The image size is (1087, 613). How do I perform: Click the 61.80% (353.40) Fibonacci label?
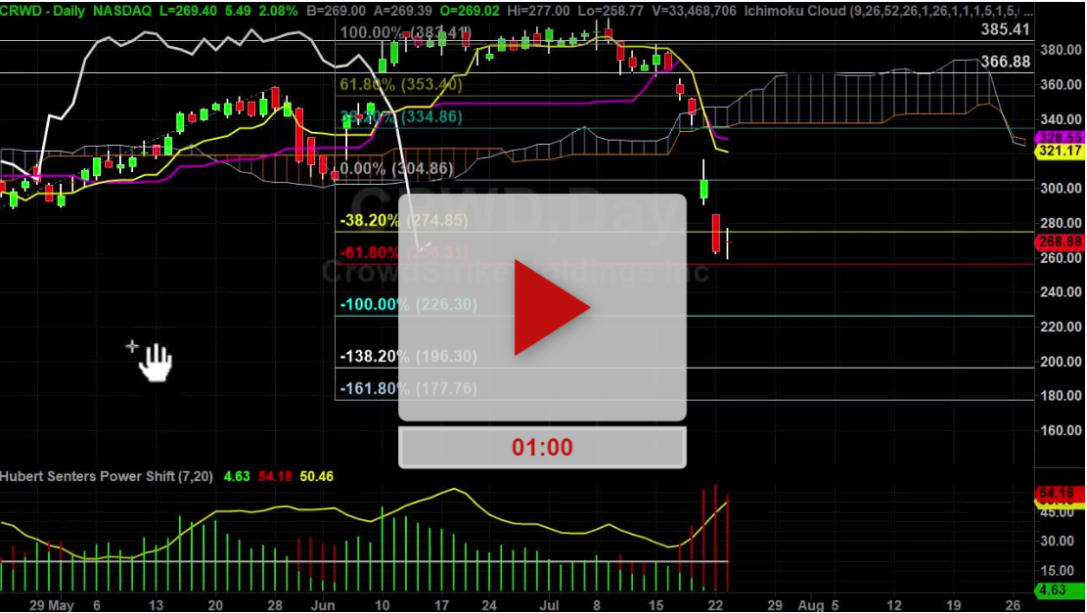tap(401, 84)
